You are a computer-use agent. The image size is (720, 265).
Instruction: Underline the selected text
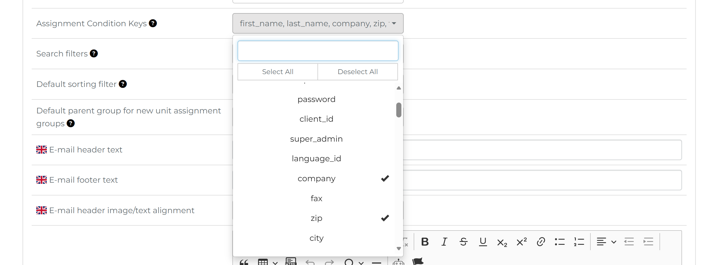pos(483,242)
